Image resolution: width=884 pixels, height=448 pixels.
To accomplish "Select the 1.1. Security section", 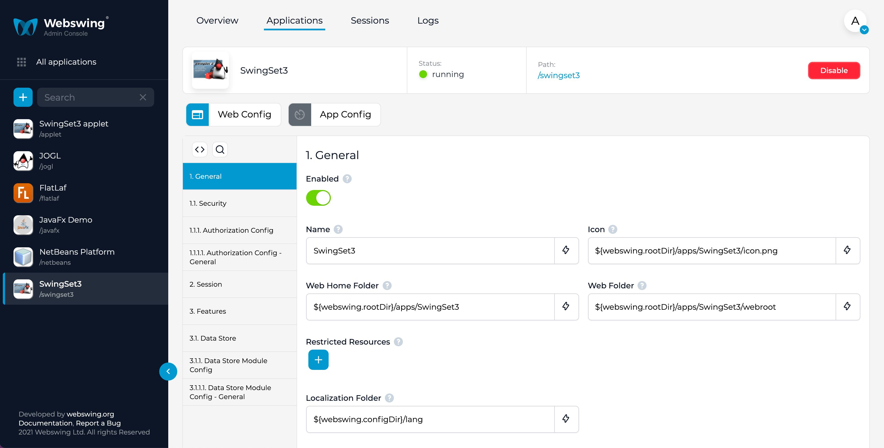I will 239,203.
